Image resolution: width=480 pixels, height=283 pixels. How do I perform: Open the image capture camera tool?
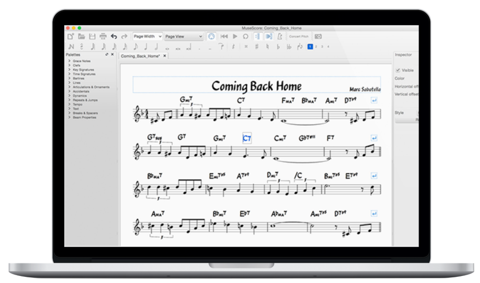318,37
